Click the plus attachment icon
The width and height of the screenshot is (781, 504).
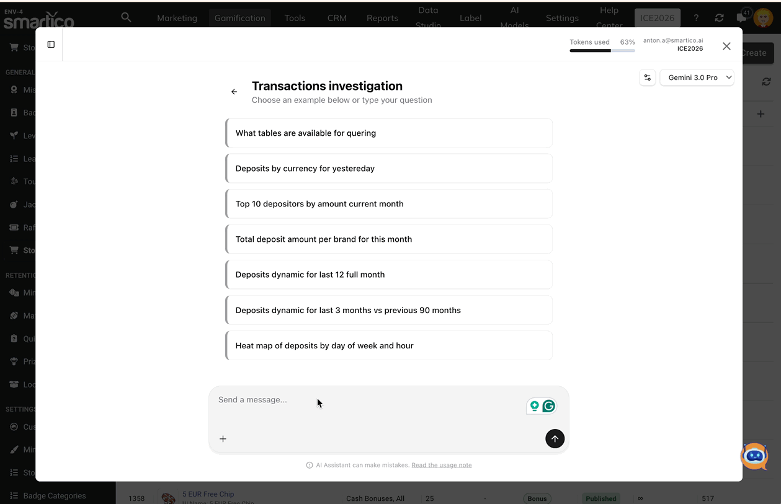(x=223, y=439)
